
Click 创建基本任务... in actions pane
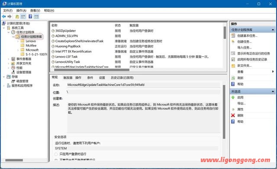[247, 36]
